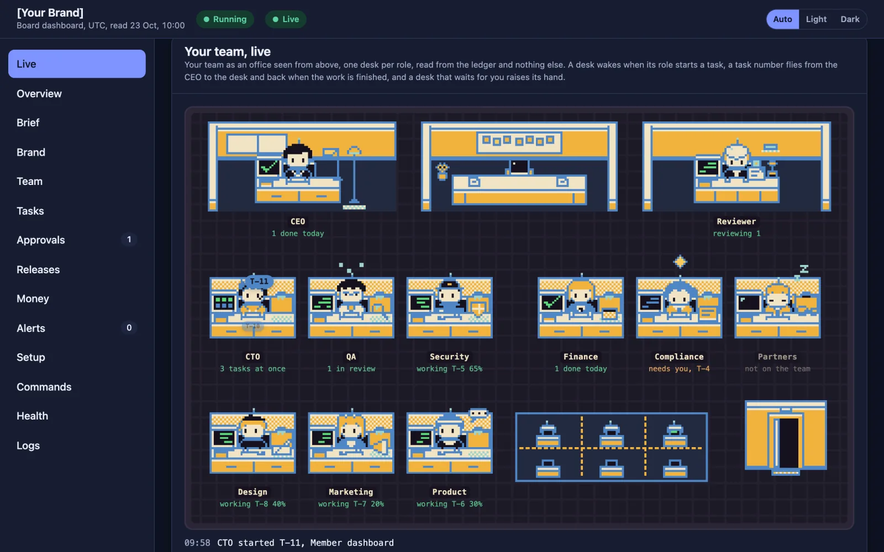The image size is (884, 552).
Task: Click the Live status pill
Action: click(x=286, y=19)
